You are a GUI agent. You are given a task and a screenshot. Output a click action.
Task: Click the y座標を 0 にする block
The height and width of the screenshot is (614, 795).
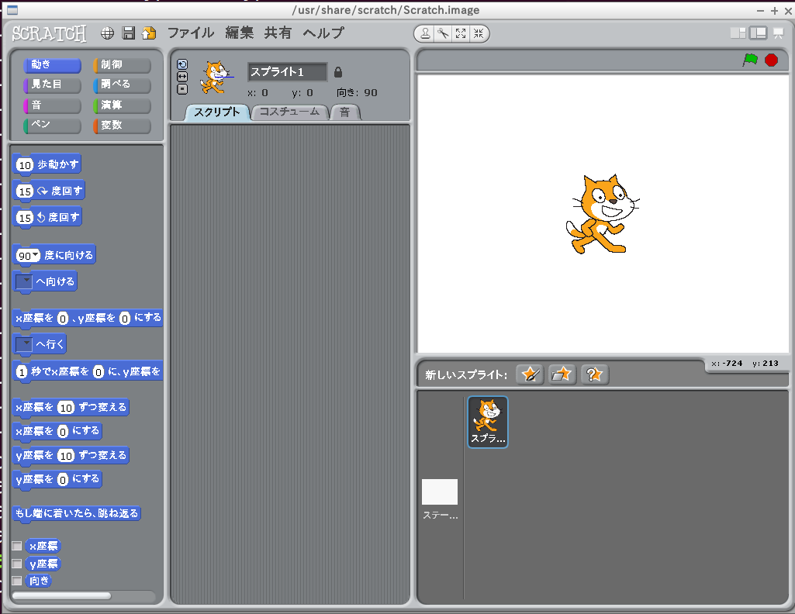[x=57, y=479]
